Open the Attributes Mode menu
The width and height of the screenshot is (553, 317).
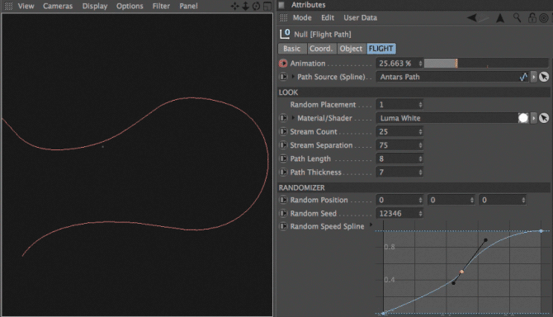pos(302,17)
